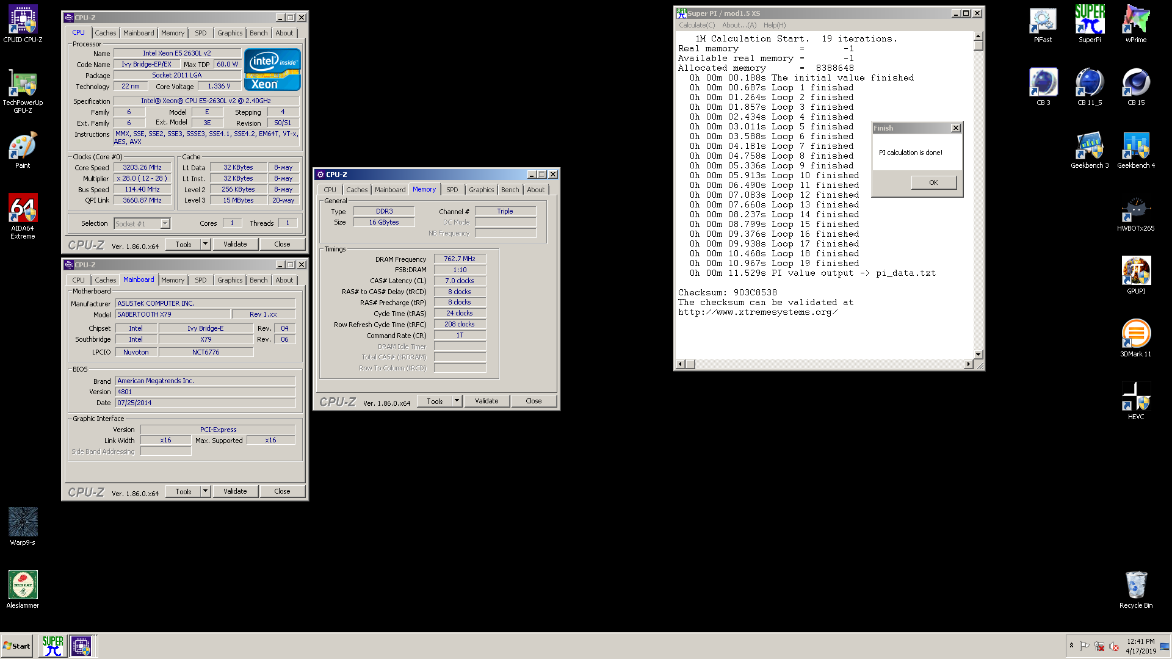
Task: Expand Tools arrow in Mainboard CPU-Z window
Action: pos(206,491)
